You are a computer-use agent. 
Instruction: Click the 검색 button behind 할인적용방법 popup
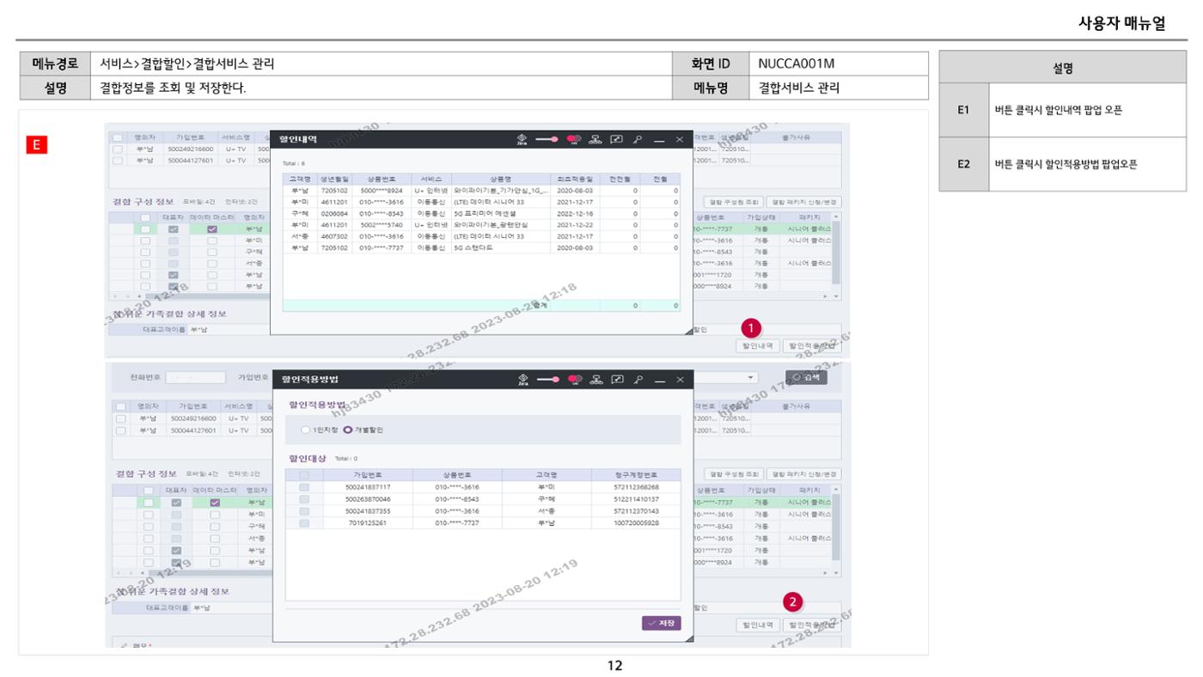pyautogui.click(x=806, y=377)
